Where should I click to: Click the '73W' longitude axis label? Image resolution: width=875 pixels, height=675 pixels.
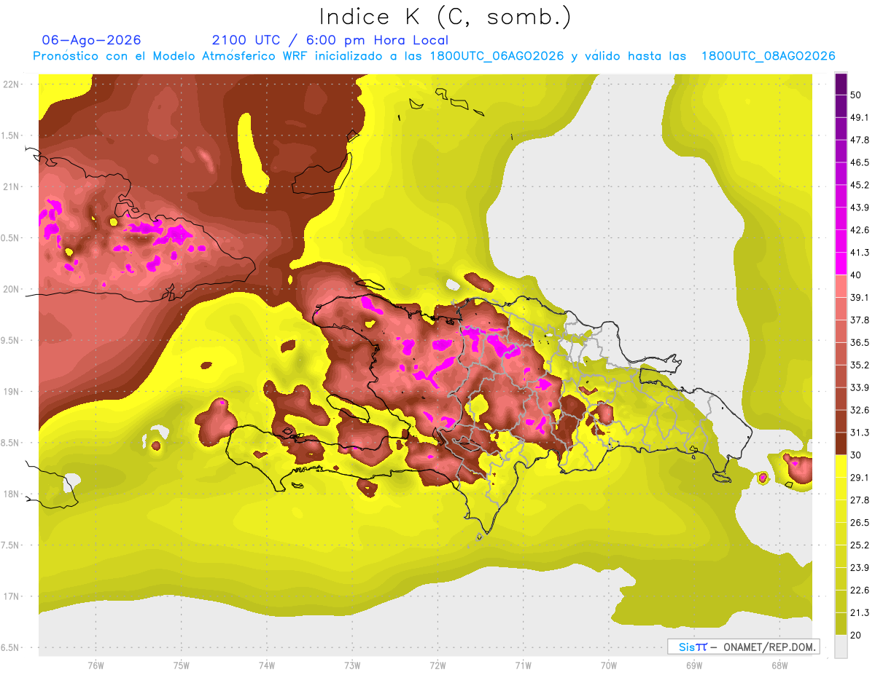pyautogui.click(x=352, y=665)
